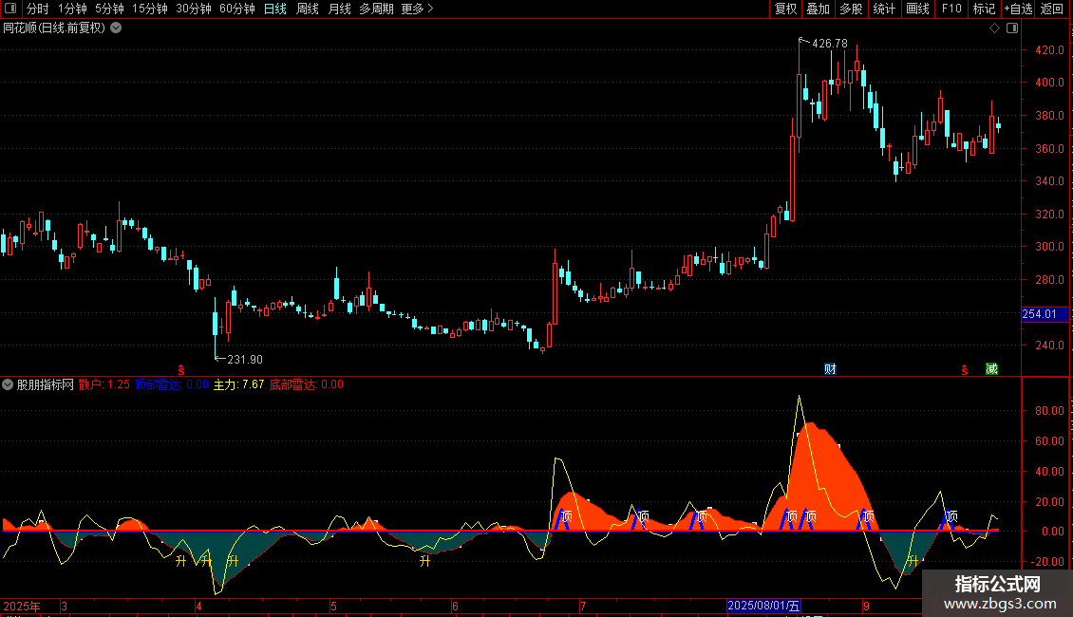This screenshot has height=617, width=1073.
Task: Click the 同花顺(日线.前复权) chart title
Action: (x=55, y=28)
